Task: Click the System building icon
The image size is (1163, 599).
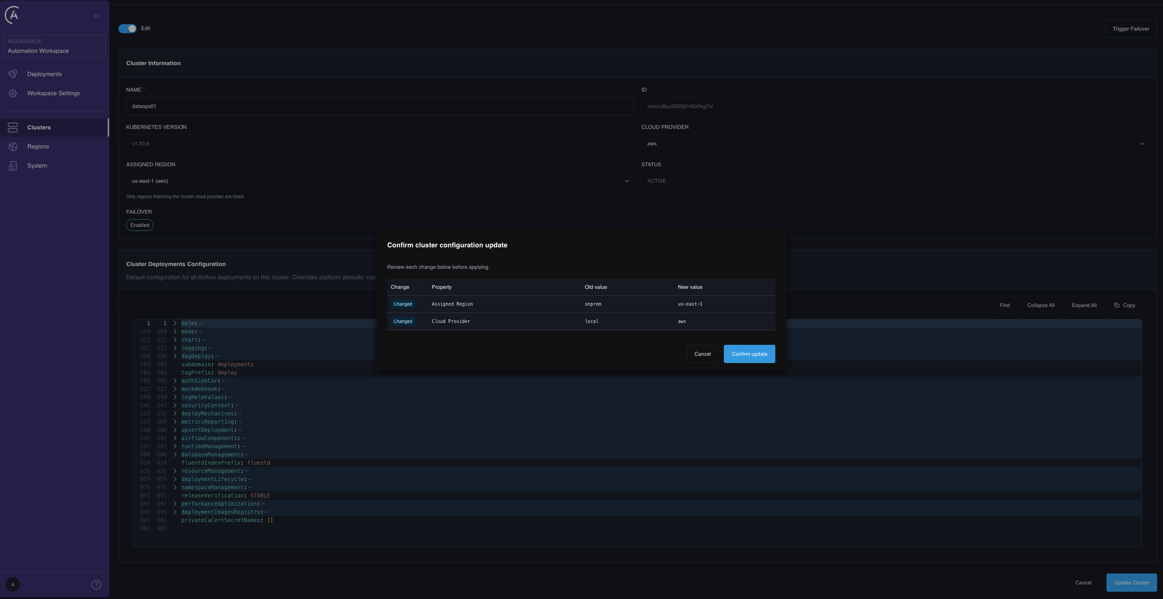Action: tap(13, 166)
